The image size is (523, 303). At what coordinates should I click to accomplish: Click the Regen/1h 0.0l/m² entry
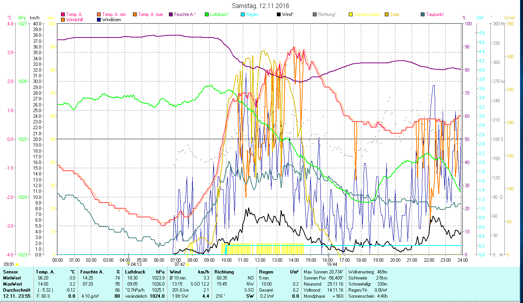[367, 290]
